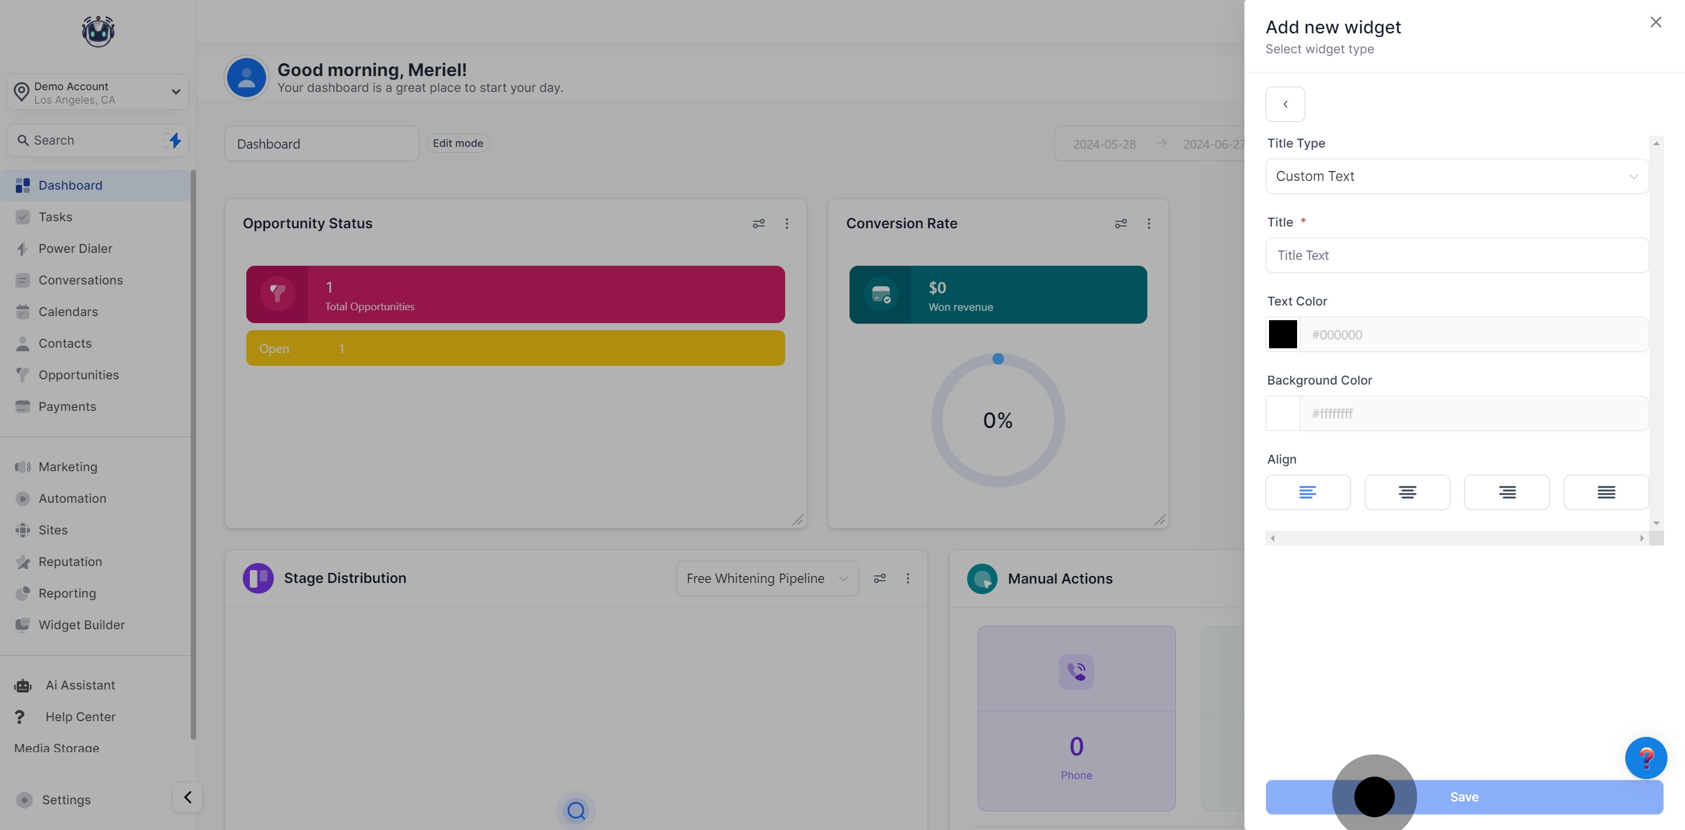The image size is (1685, 830).
Task: Open Stage Distribution three-dot menu
Action: [x=907, y=578]
